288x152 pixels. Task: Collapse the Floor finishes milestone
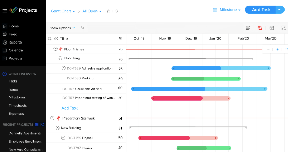[x=55, y=49]
